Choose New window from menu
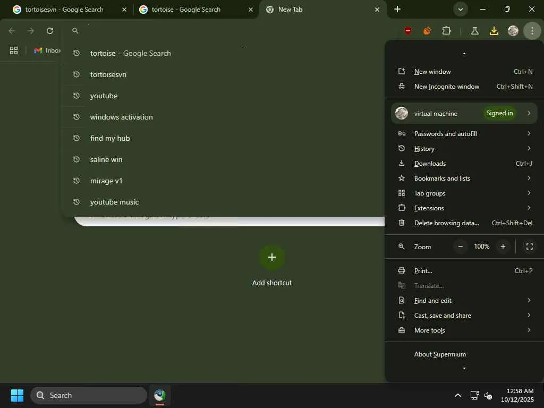Viewport: 544px width, 408px height. tap(464, 72)
